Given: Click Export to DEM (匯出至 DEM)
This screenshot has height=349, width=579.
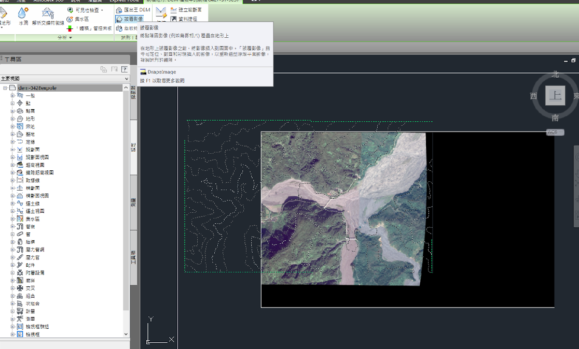Looking at the screenshot, I should click(x=133, y=10).
